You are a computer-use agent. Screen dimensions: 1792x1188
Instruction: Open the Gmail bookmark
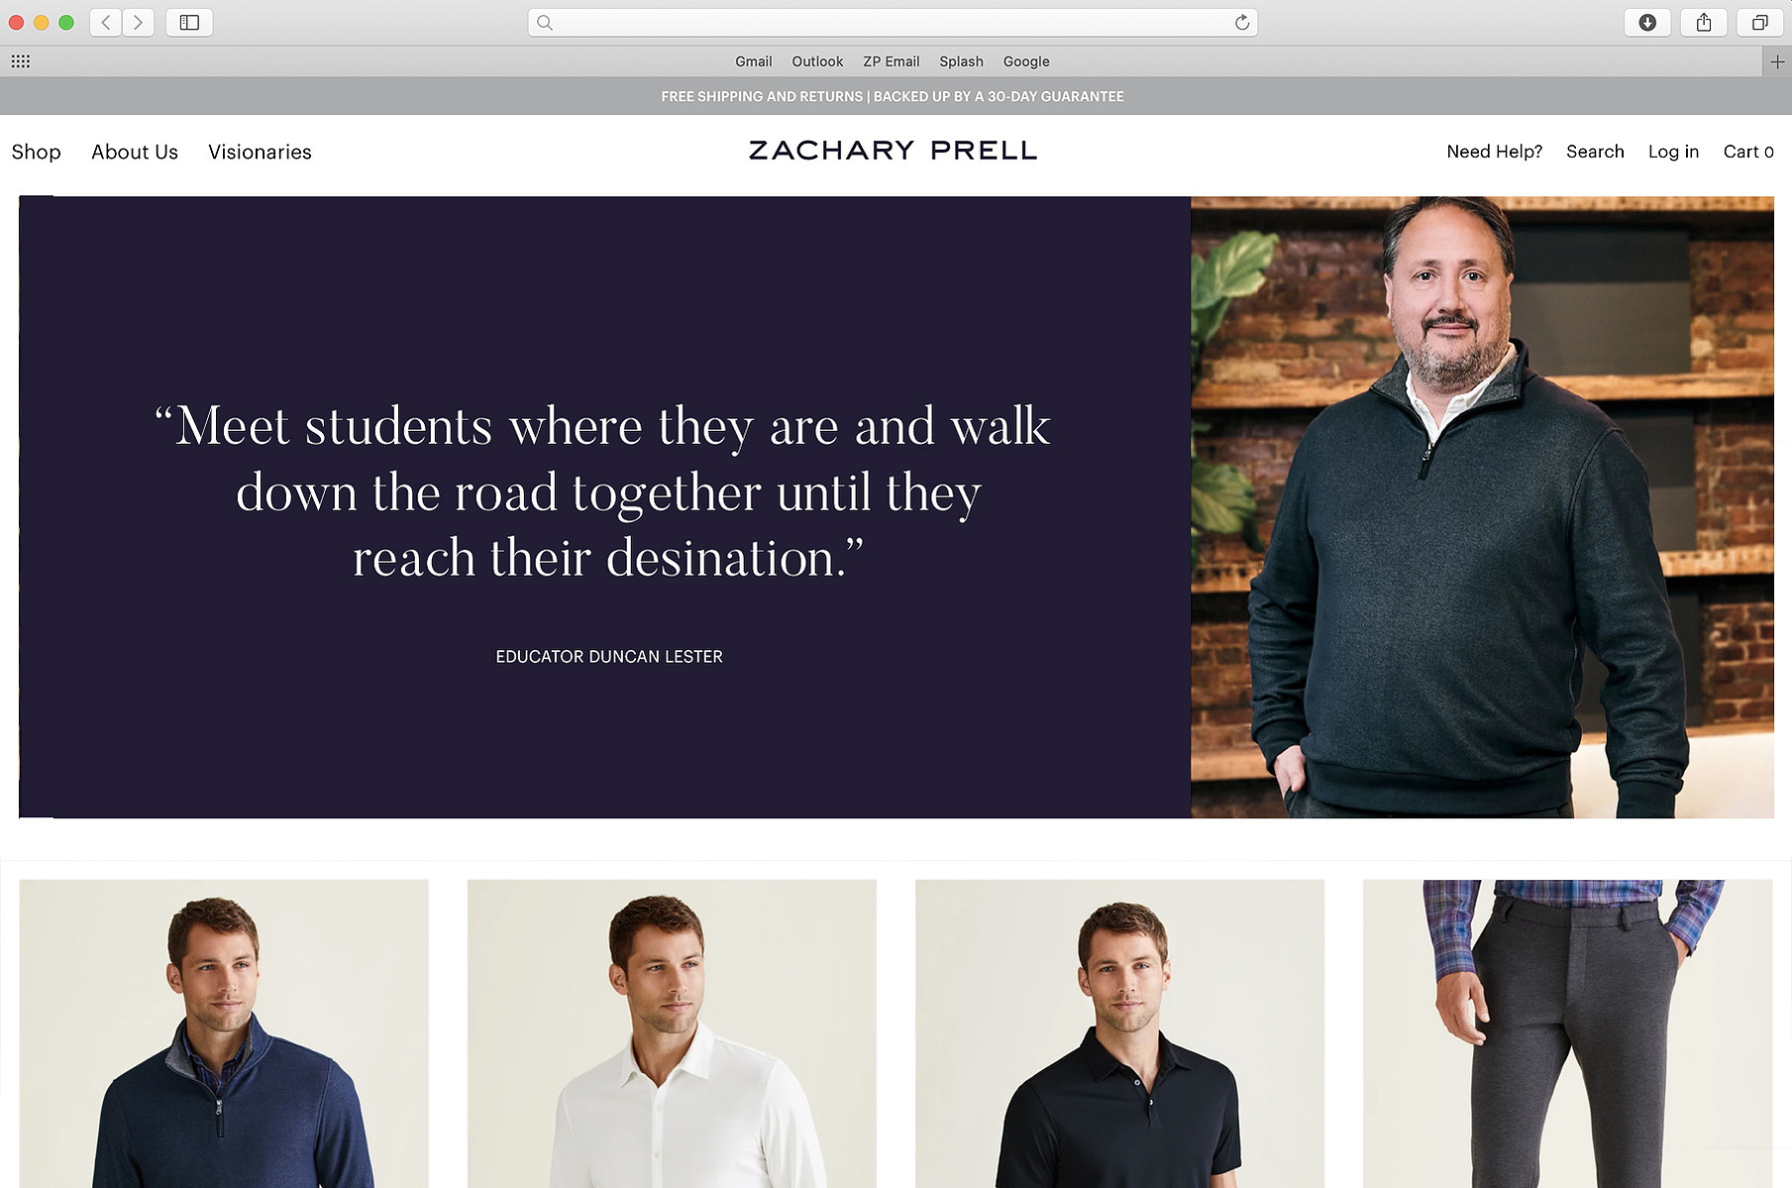coord(753,61)
